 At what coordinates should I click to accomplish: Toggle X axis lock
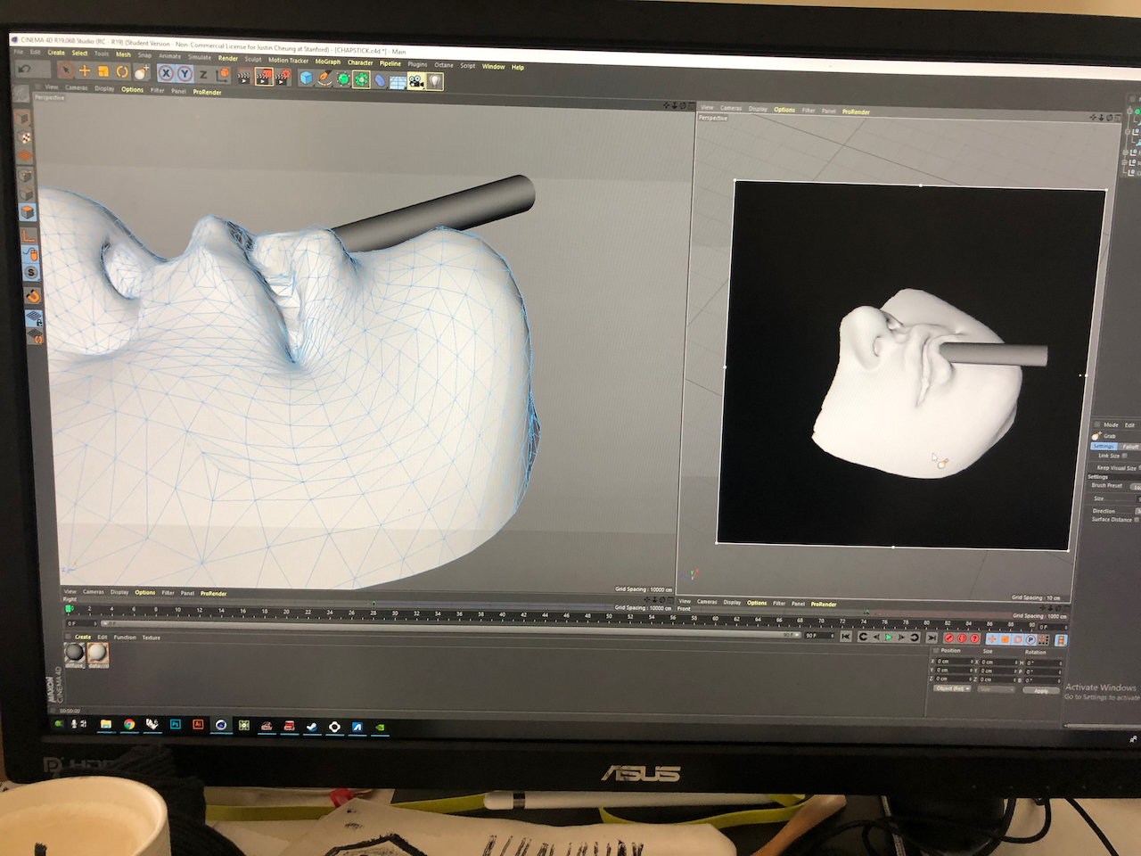166,73
